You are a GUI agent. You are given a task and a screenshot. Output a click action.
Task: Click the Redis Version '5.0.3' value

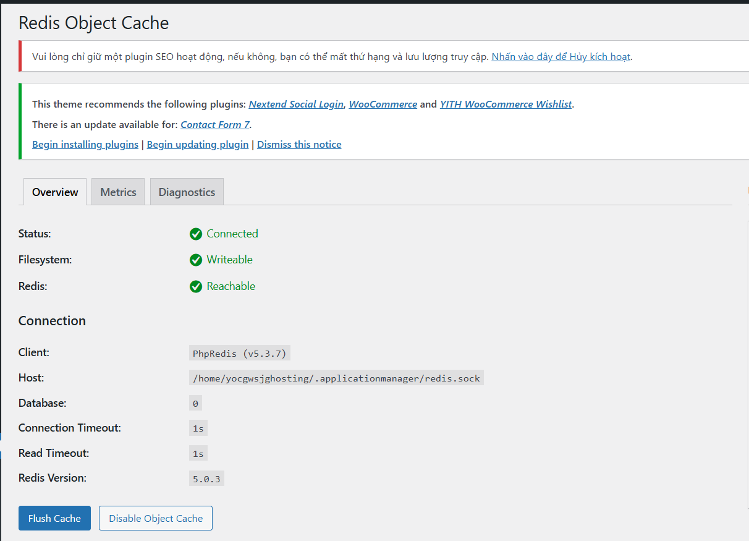point(206,479)
